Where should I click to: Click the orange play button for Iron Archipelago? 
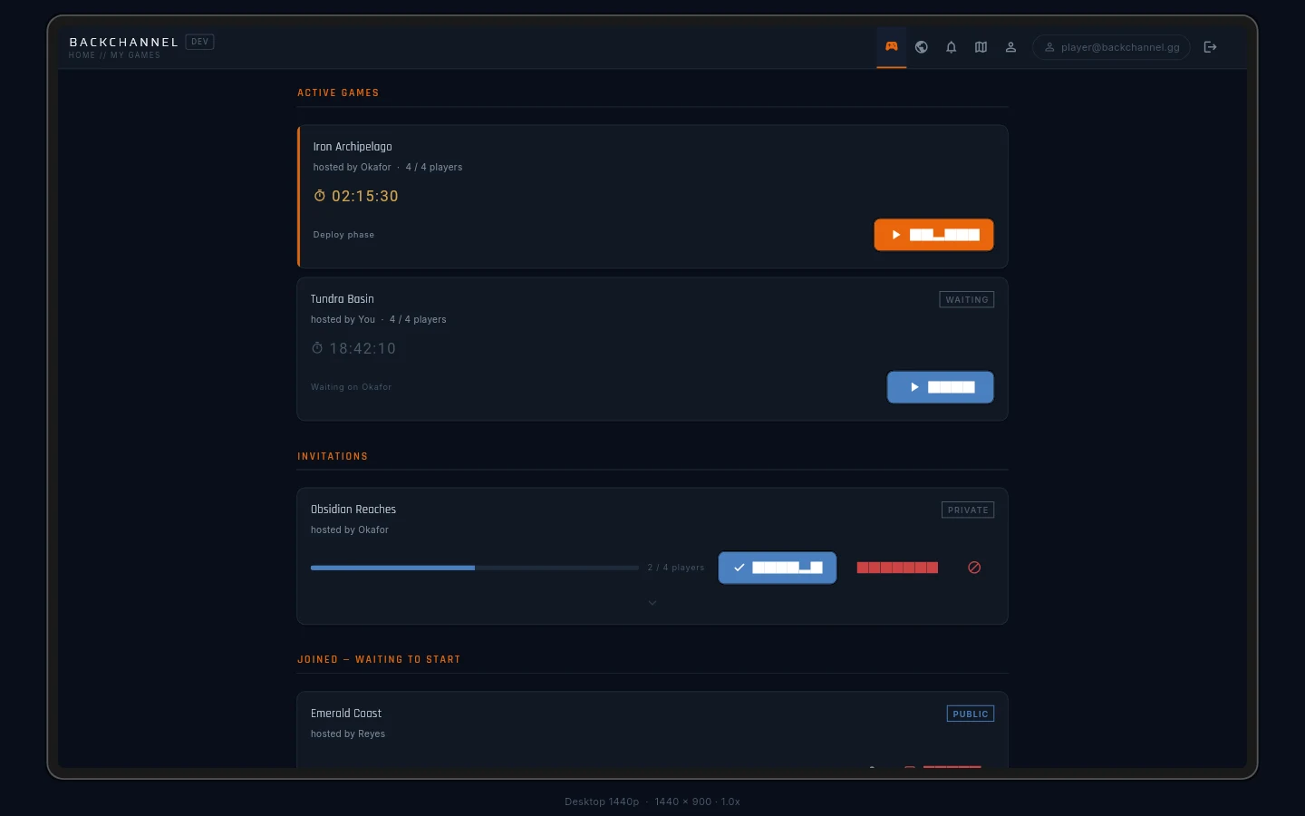[933, 235]
